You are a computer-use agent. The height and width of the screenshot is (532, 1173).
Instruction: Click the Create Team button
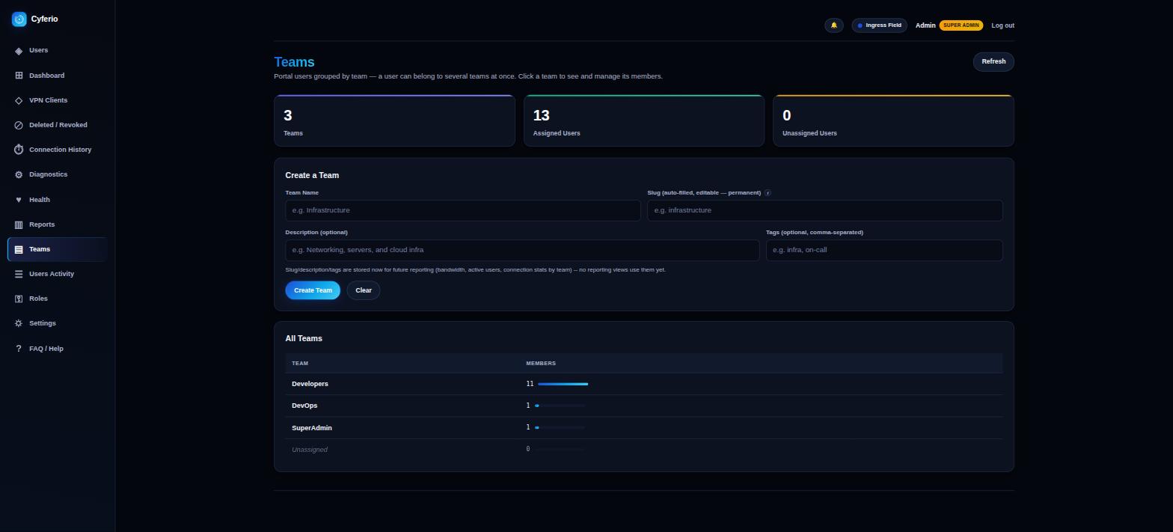[313, 290]
